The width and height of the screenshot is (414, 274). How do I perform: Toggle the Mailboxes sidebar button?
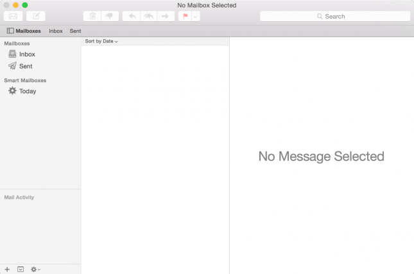[x=24, y=31]
